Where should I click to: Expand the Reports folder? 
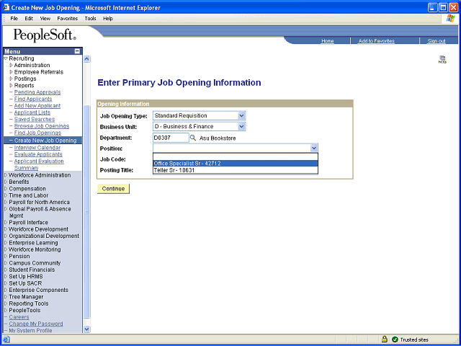coord(12,85)
